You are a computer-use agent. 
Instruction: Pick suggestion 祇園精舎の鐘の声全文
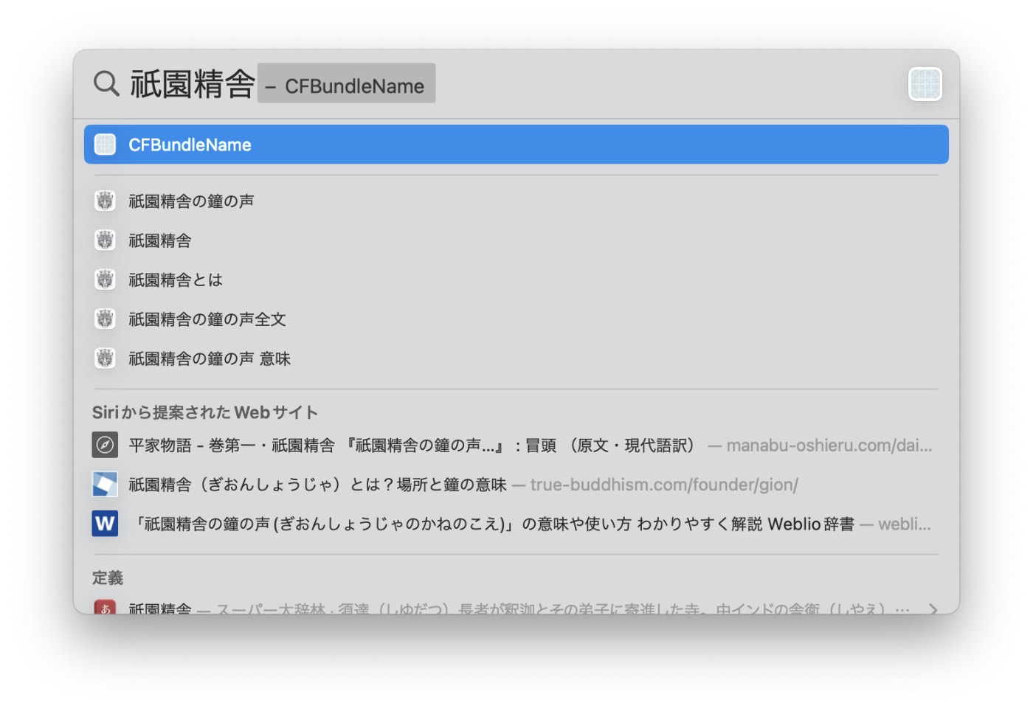(x=516, y=319)
